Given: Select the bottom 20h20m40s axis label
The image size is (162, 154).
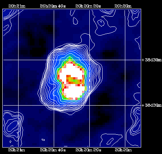Looking at the screenshot, I should coord(53,150).
